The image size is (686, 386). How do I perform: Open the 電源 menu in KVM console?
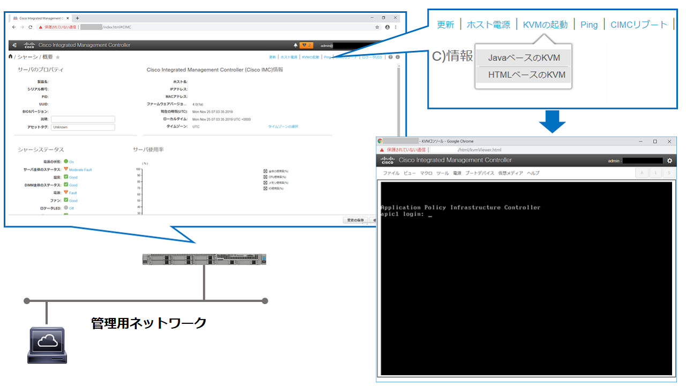(457, 173)
